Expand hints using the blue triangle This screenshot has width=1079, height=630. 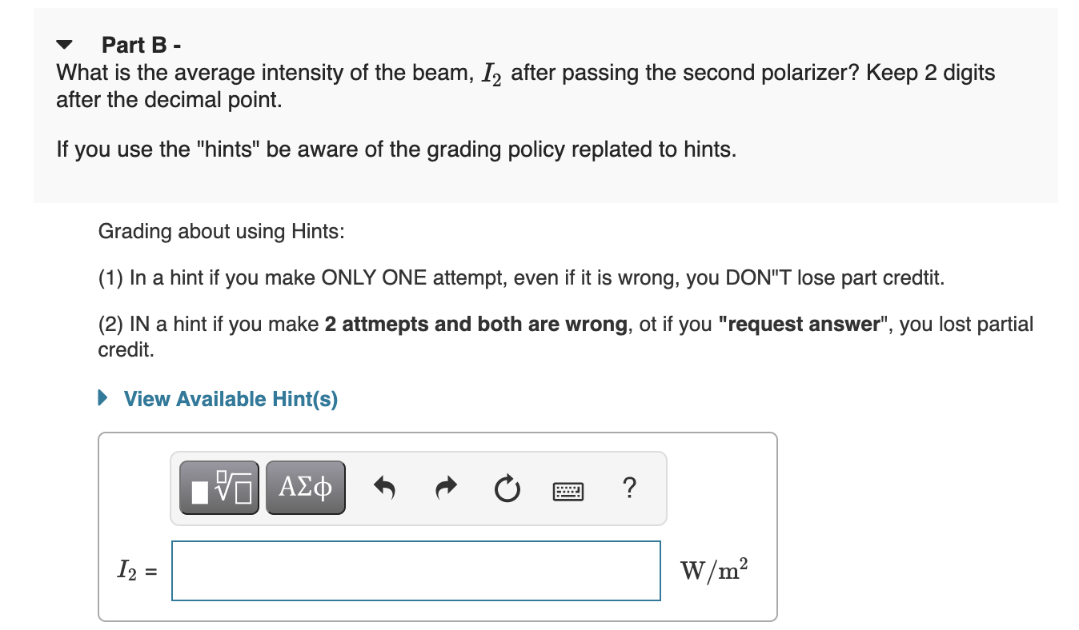point(102,398)
